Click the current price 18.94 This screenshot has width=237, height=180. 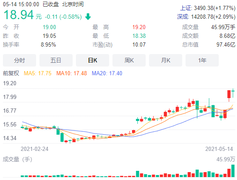(19, 15)
